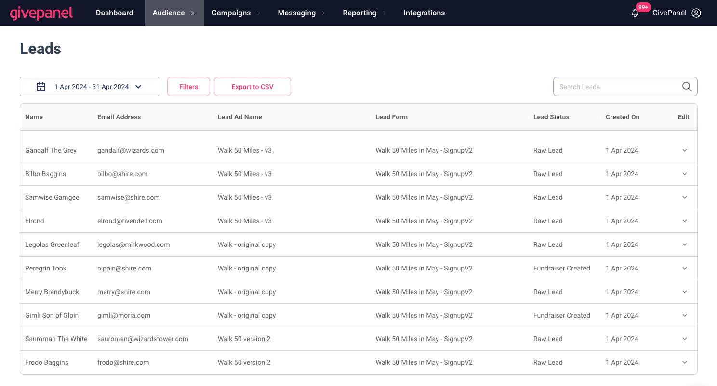The image size is (717, 386).
Task: Open the user account avatar icon
Action: (x=696, y=13)
